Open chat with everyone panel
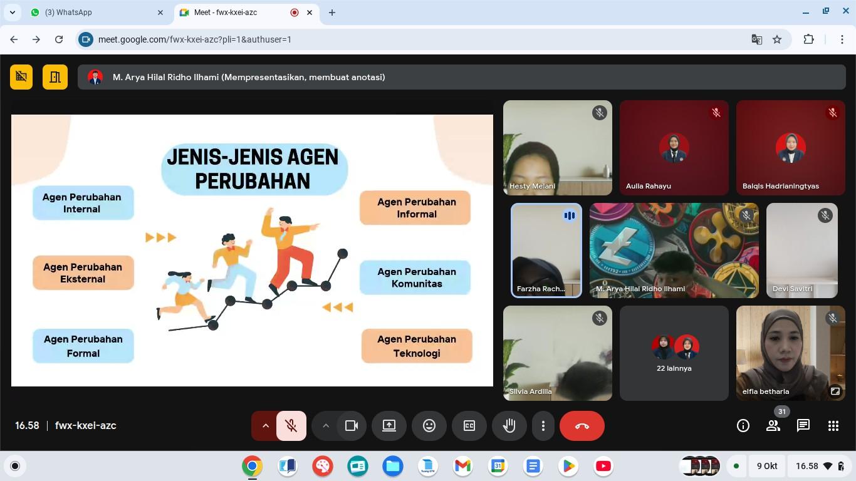Image resolution: width=856 pixels, height=481 pixels. (803, 426)
